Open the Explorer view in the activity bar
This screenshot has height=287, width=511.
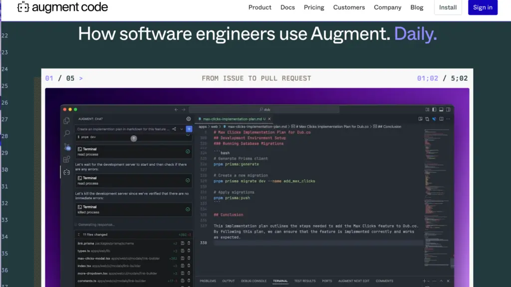click(66, 121)
